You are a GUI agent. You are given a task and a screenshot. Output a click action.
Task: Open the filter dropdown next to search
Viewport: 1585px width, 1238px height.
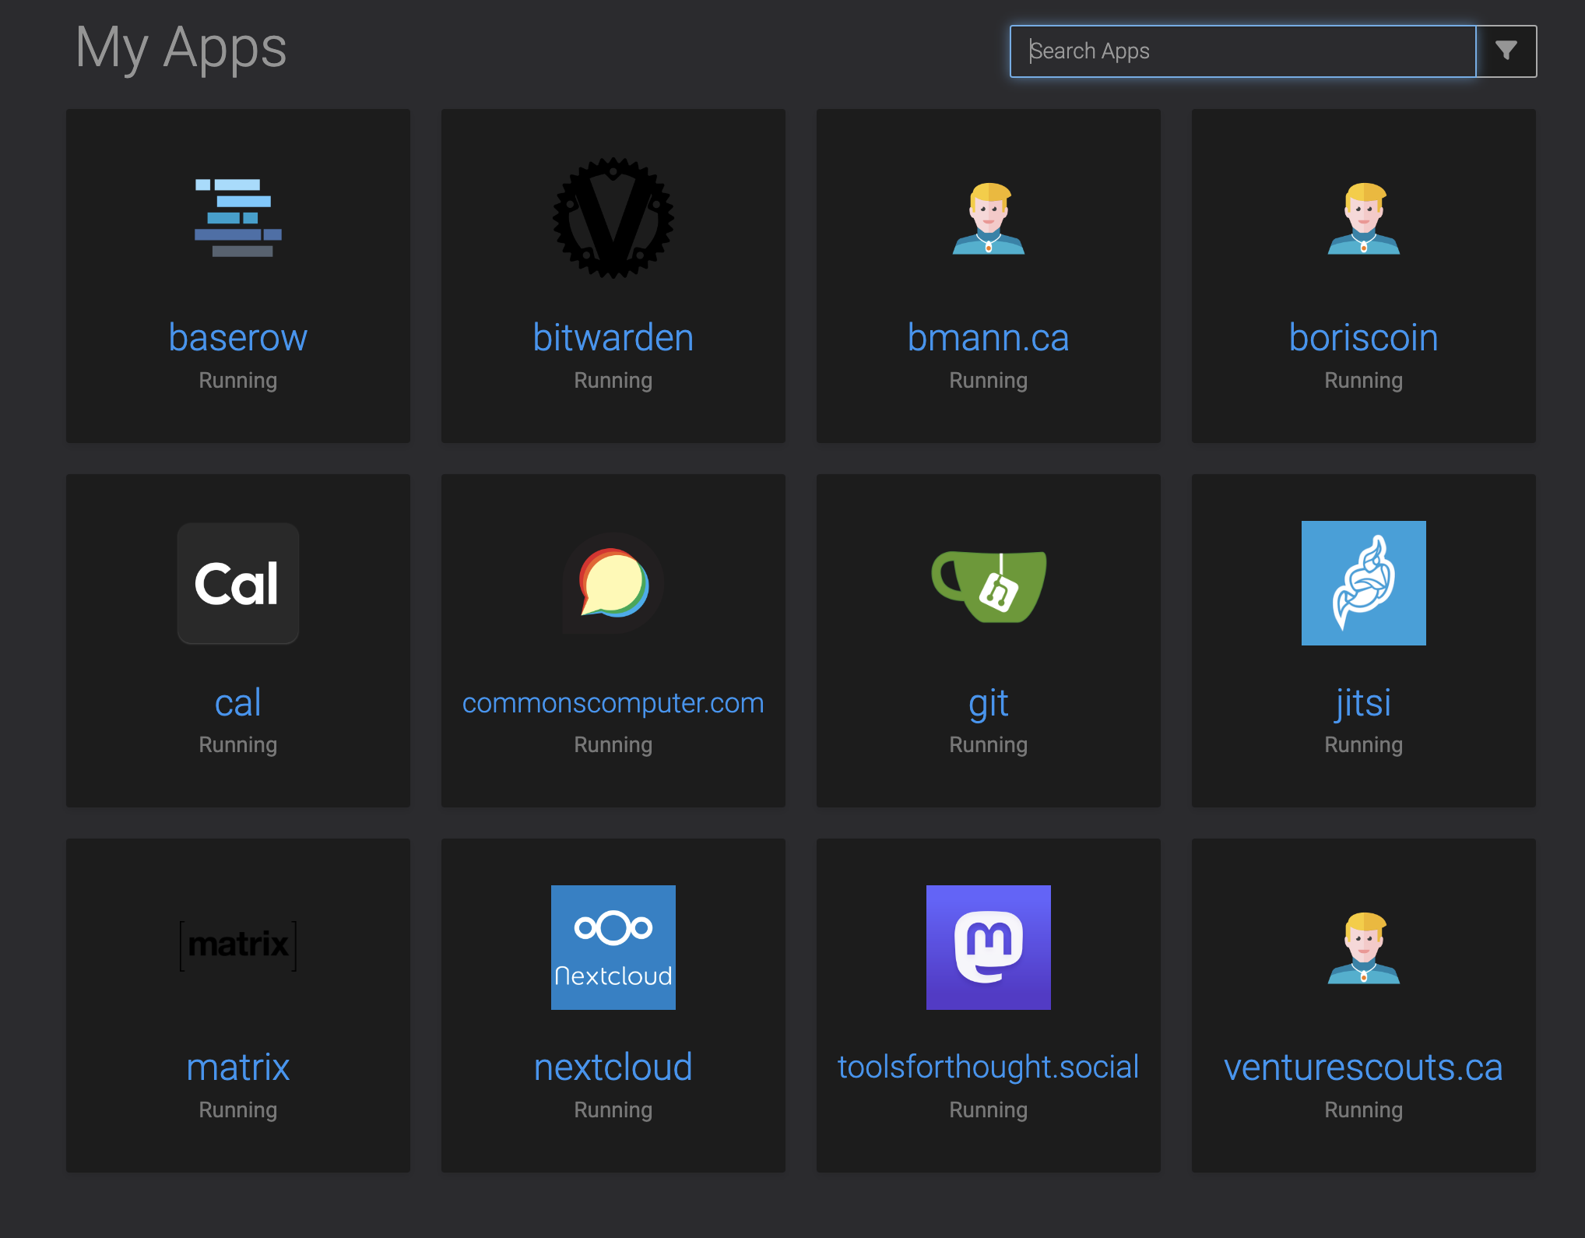pos(1506,51)
